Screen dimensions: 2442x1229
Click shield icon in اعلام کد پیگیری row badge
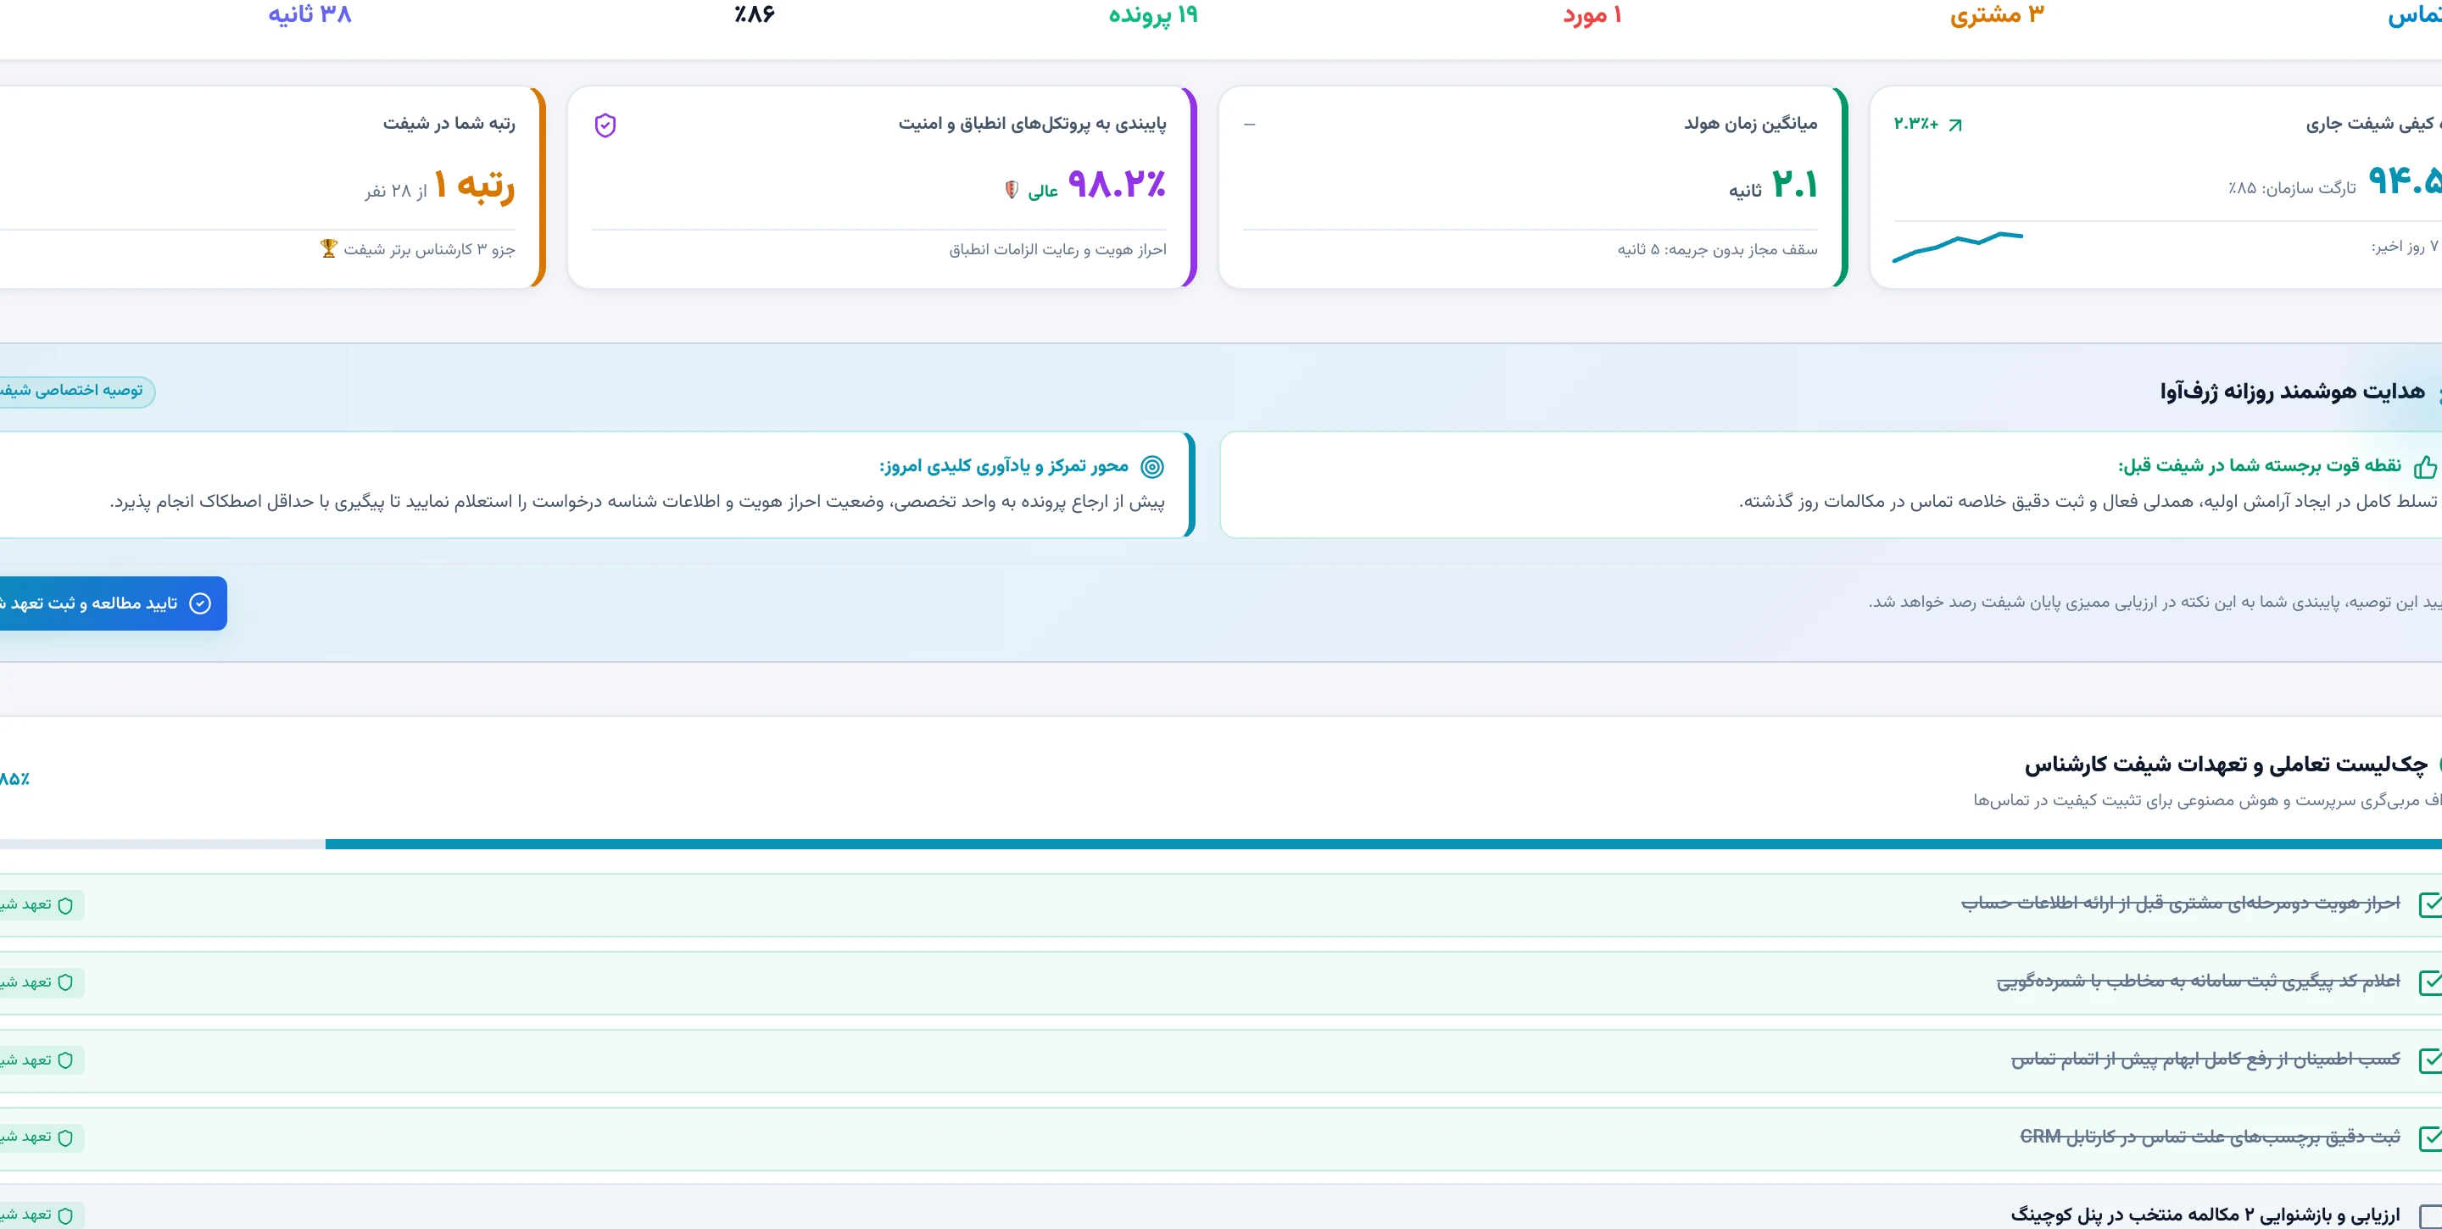65,982
